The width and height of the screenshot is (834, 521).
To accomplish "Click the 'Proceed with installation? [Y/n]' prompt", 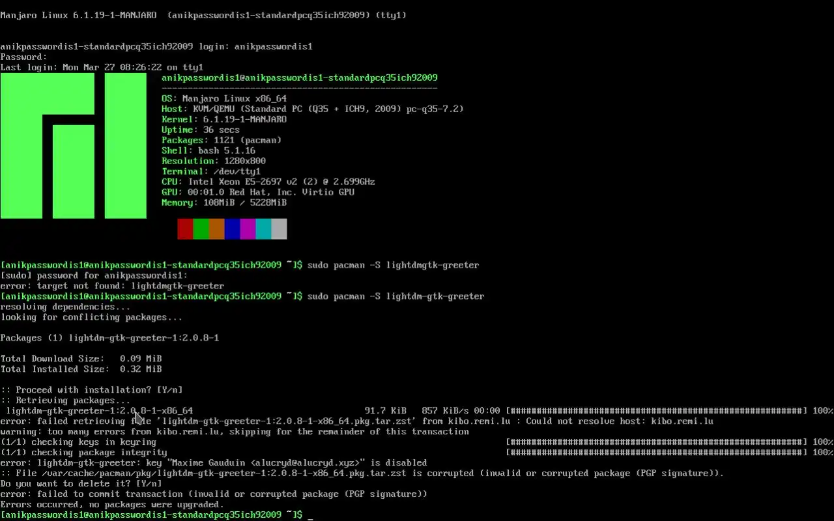I will click(91, 390).
